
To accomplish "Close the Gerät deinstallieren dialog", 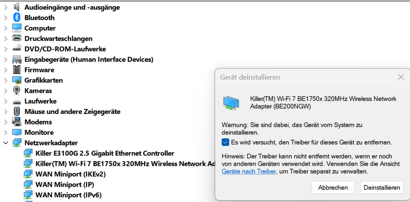I will tap(401, 77).
